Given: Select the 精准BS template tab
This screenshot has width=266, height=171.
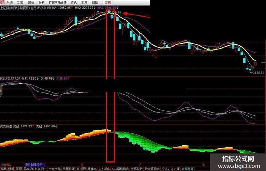Looking at the screenshot, I should tap(92, 169).
